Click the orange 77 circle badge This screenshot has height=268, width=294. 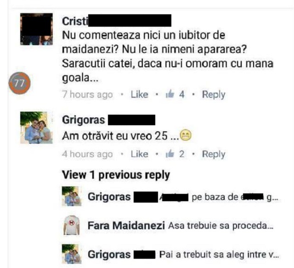point(19,83)
